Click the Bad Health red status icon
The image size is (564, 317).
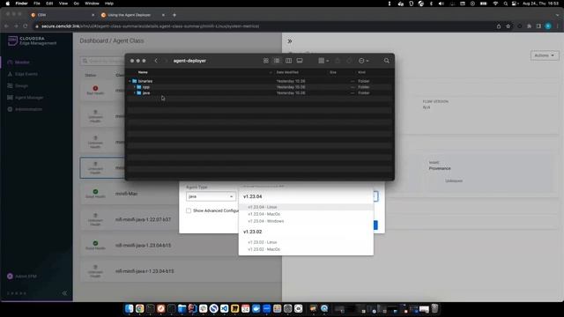pos(95,88)
